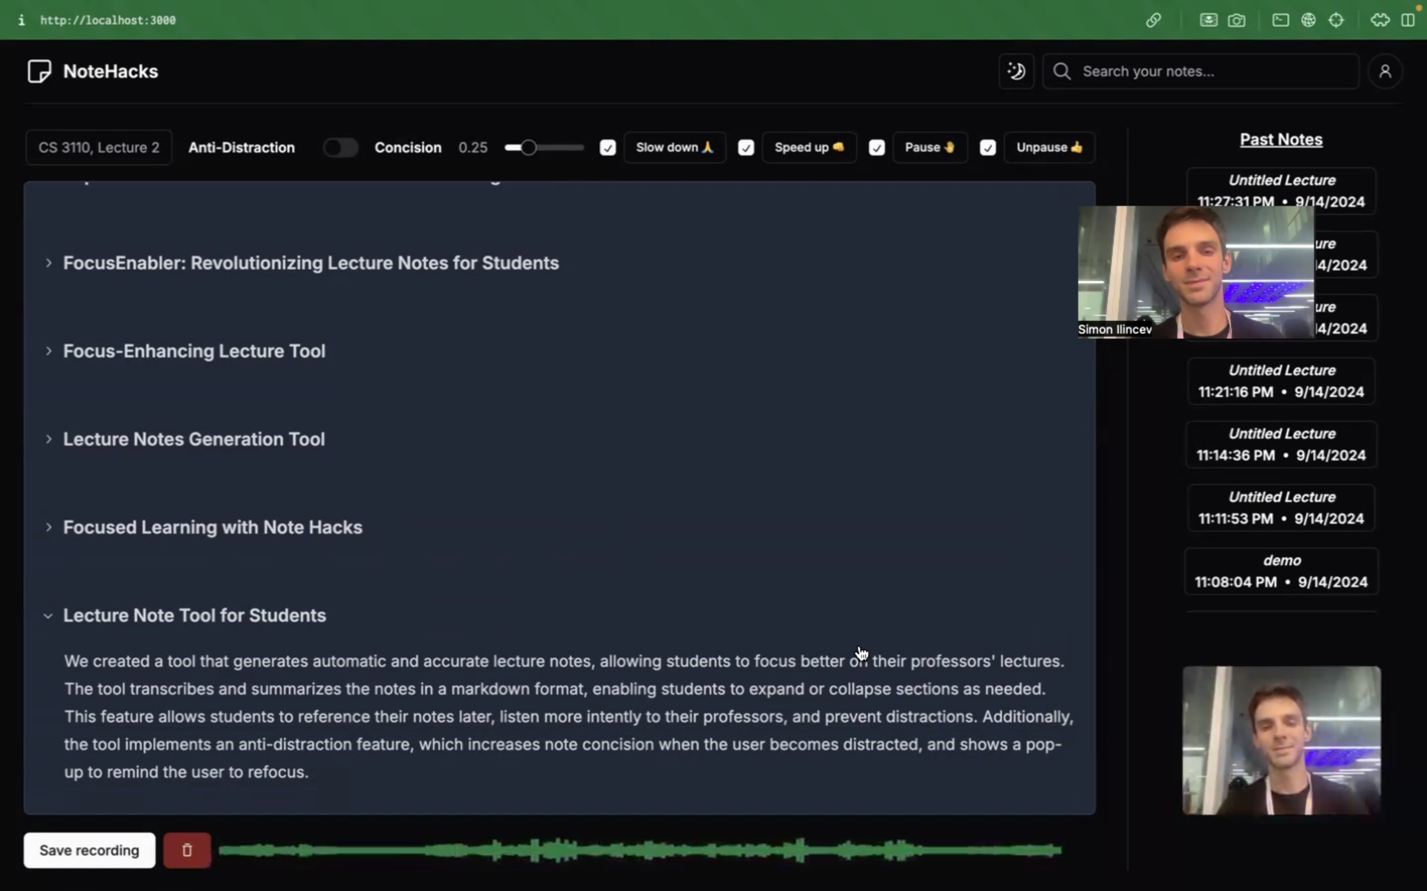The image size is (1427, 891).
Task: Click the red trash delete recording button
Action: coord(187,850)
